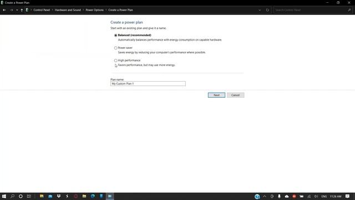Click the Cancel button
This screenshot has width=355, height=200.
point(235,95)
